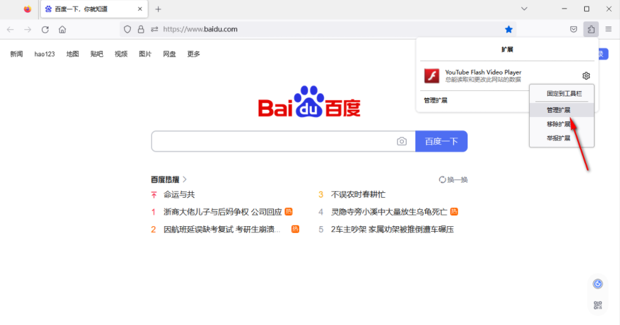Open hot search 浙商大佬儿子与后妈争权 公司回应
The height and width of the screenshot is (325, 620).
point(223,212)
